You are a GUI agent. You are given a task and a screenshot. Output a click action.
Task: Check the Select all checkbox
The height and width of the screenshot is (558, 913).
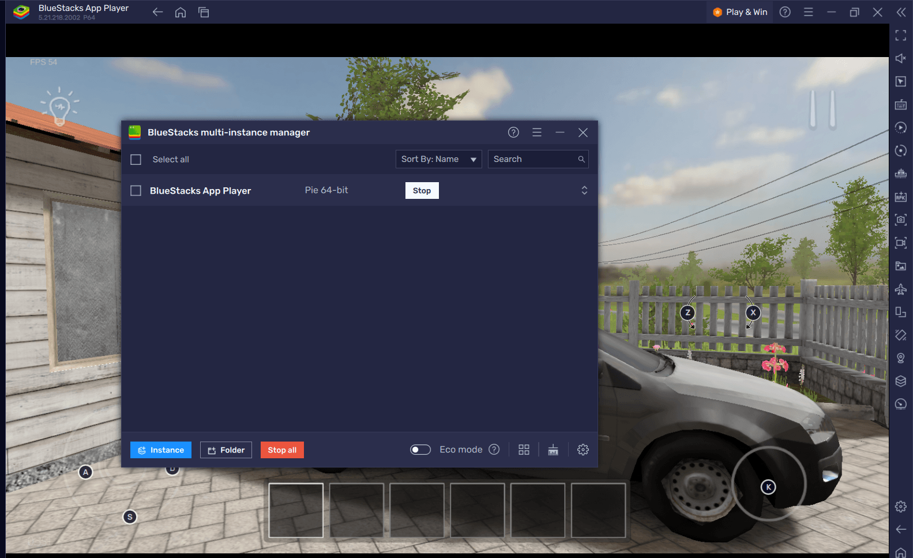point(136,160)
